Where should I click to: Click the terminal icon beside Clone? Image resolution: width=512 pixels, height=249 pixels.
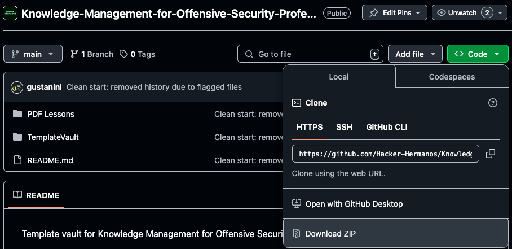(297, 103)
